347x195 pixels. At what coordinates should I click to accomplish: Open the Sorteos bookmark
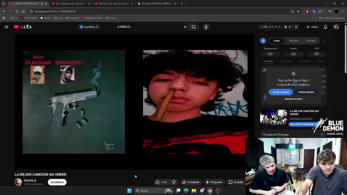46,18
